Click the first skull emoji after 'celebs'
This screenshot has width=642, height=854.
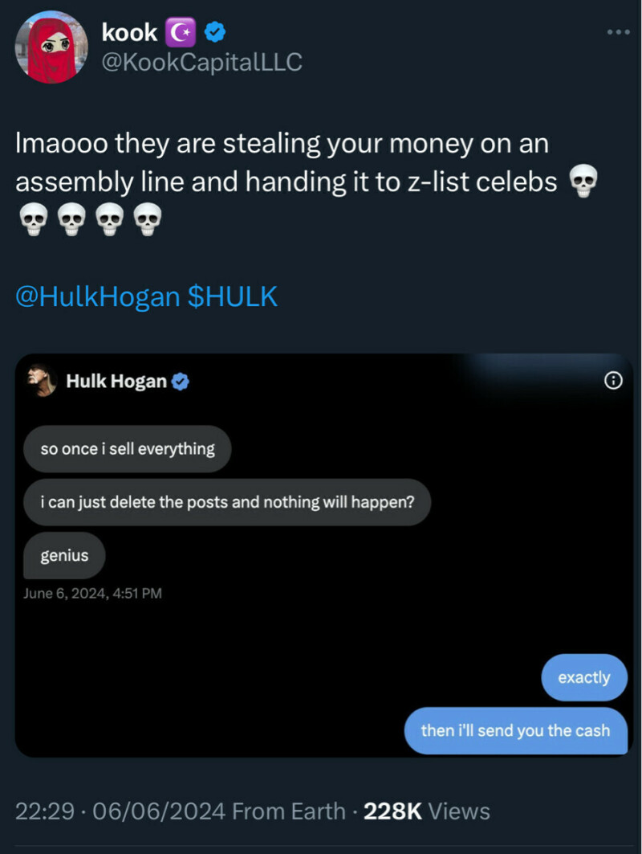pos(583,182)
